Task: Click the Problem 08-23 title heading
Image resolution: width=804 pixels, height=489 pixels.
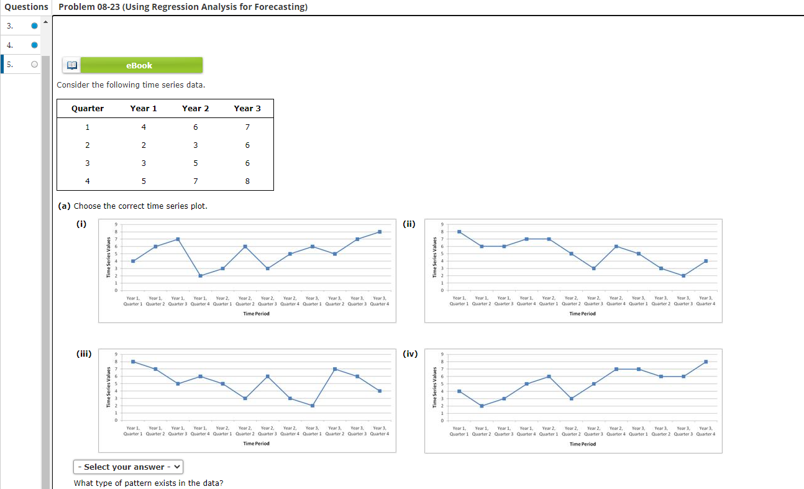Action: pyautogui.click(x=183, y=7)
